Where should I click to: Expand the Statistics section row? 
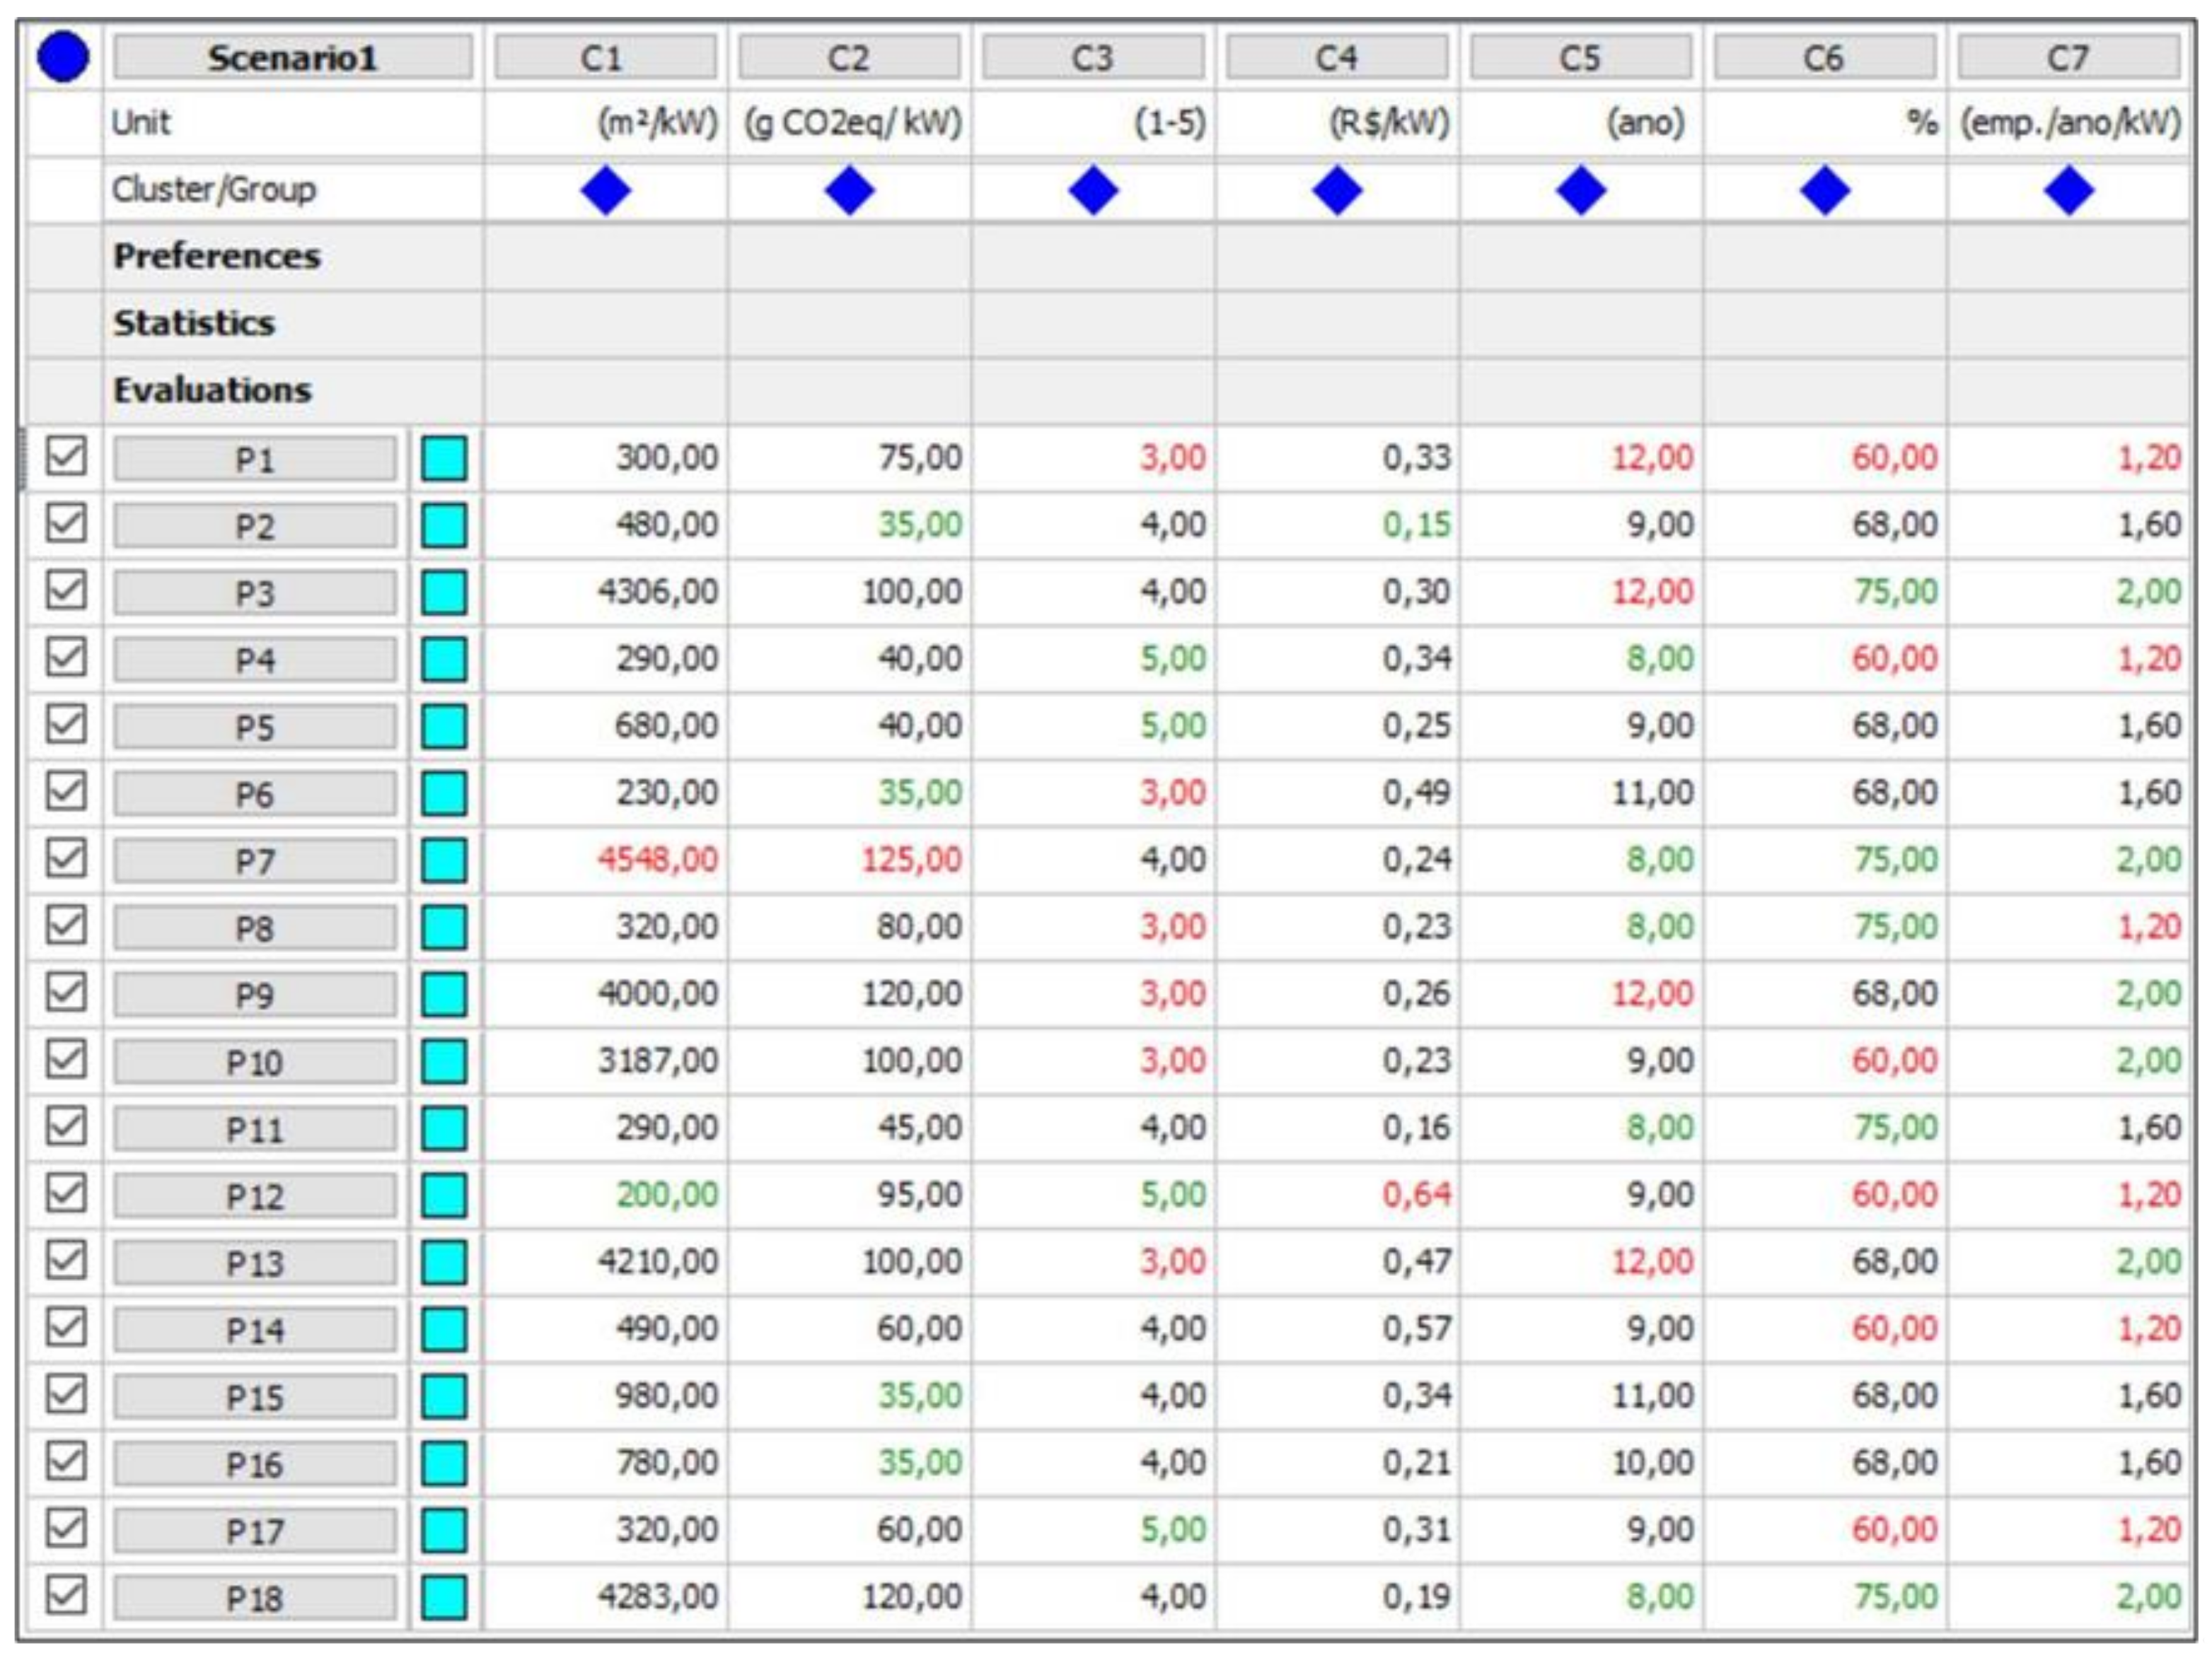coord(194,324)
